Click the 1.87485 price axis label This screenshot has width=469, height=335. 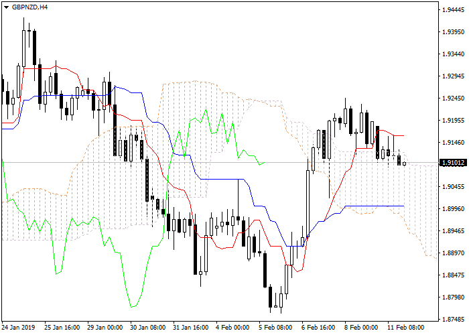pyautogui.click(x=454, y=320)
